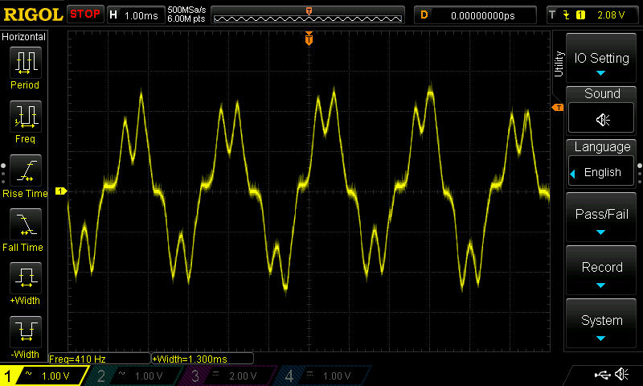Select the Freq measurement icon

pyautogui.click(x=25, y=117)
